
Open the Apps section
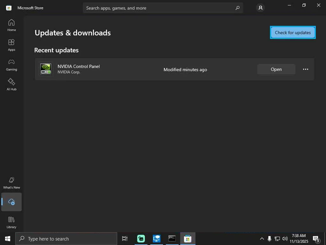pyautogui.click(x=11, y=45)
